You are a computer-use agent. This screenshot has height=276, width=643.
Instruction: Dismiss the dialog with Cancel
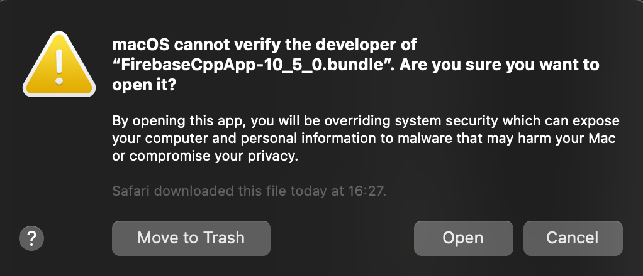(x=573, y=238)
